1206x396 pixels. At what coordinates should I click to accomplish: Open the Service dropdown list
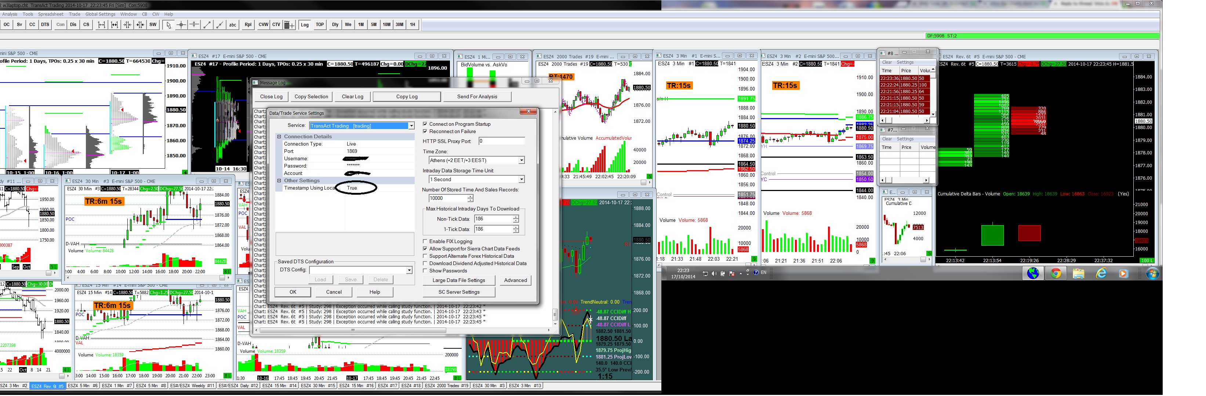click(411, 126)
